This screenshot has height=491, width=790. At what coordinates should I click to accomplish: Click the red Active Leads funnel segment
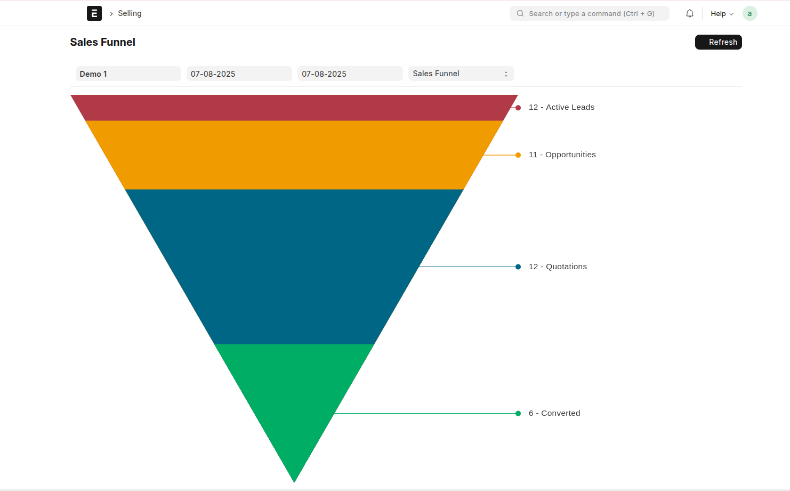(x=294, y=108)
